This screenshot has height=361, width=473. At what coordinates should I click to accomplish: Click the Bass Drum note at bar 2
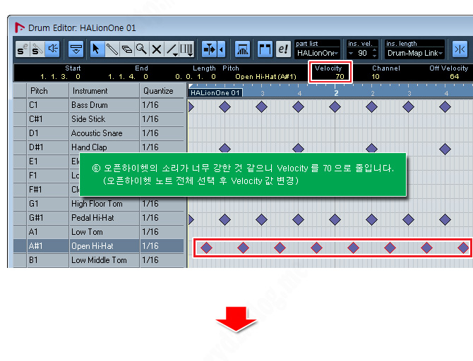click(335, 106)
